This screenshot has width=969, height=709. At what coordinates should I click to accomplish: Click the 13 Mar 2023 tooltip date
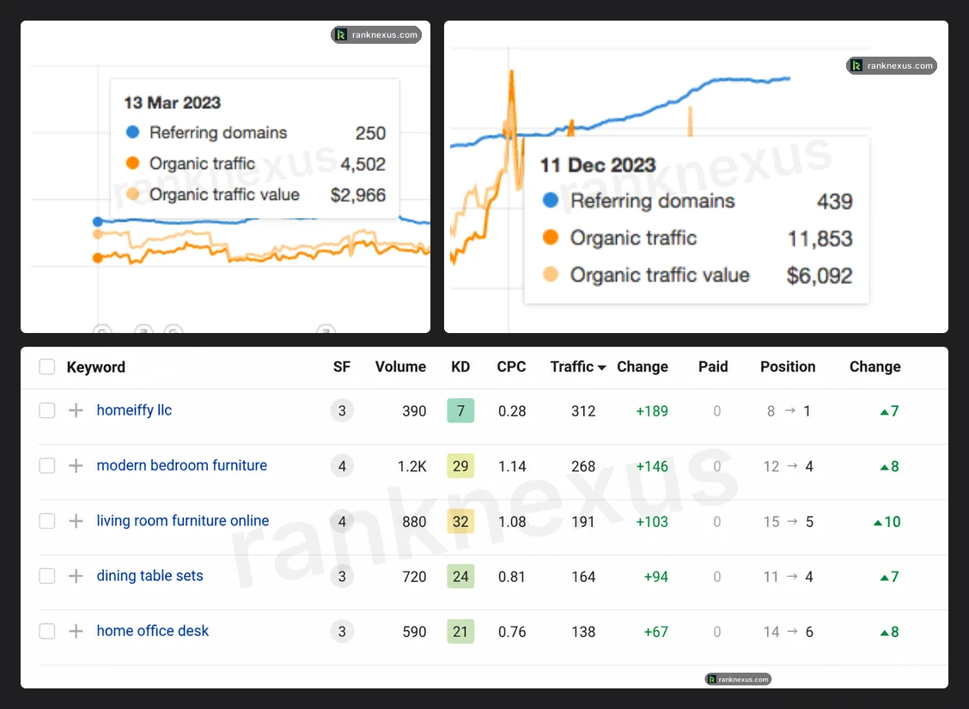click(x=173, y=102)
